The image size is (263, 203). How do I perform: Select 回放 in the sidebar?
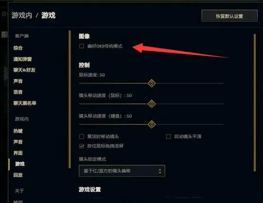18,175
